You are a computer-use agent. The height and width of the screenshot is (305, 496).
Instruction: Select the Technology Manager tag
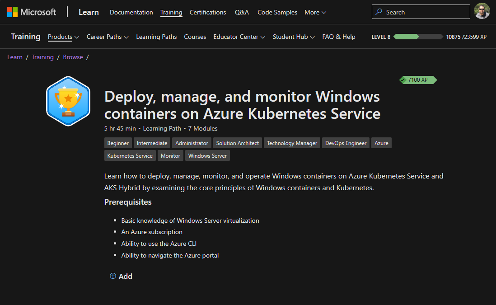pos(292,143)
